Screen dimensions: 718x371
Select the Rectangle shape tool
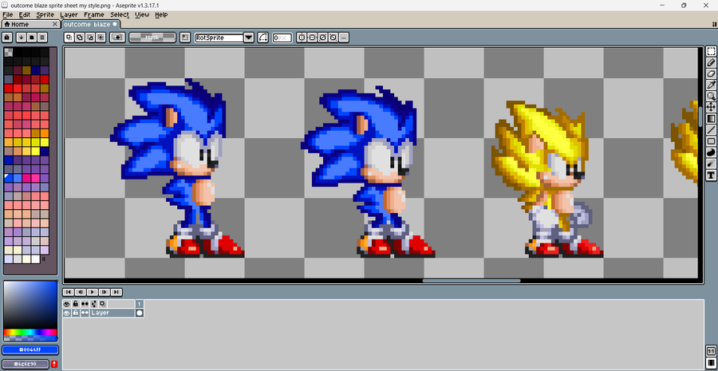click(711, 141)
